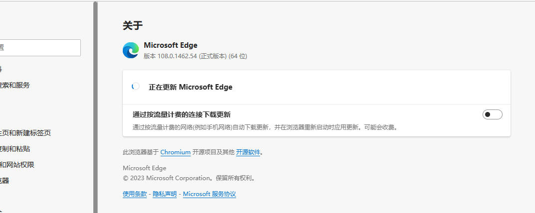Open the 开源软件 link
The width and height of the screenshot is (535, 213).
coord(248,152)
